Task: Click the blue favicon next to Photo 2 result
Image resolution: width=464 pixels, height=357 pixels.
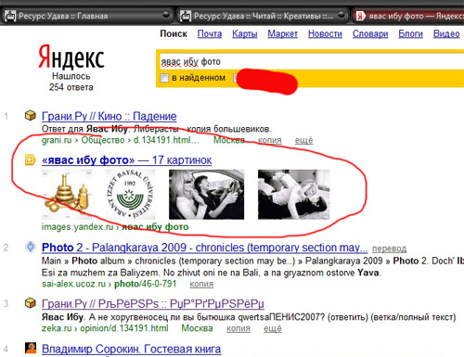Action: coord(31,247)
